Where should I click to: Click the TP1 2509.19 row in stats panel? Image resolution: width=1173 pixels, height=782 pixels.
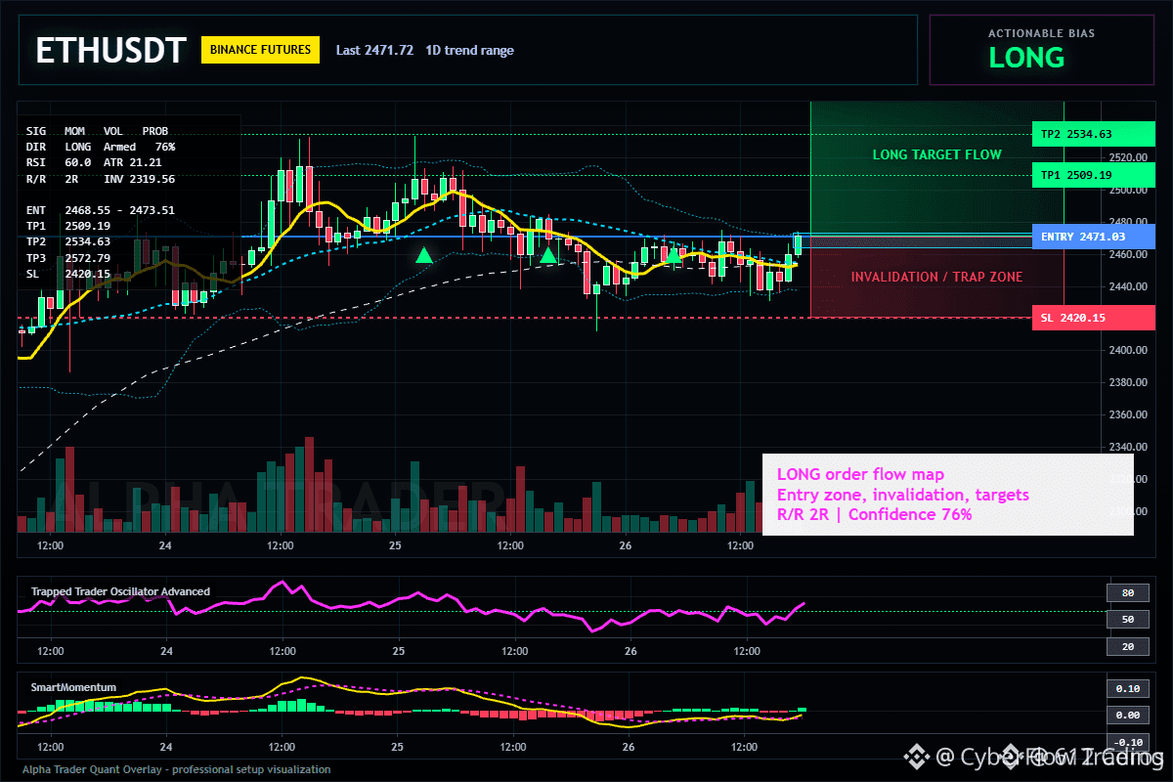(x=68, y=226)
